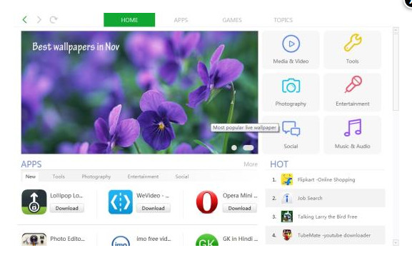Open the Entertainment category tile
The width and height of the screenshot is (412, 263).
[x=352, y=92]
